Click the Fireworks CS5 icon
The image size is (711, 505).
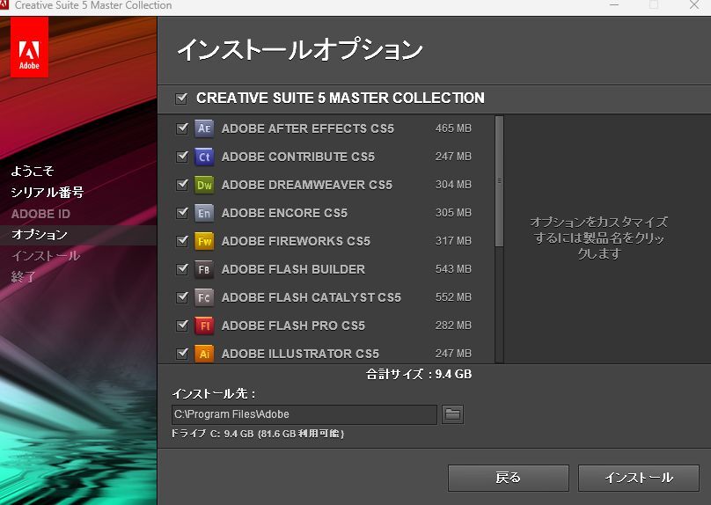[x=204, y=241]
